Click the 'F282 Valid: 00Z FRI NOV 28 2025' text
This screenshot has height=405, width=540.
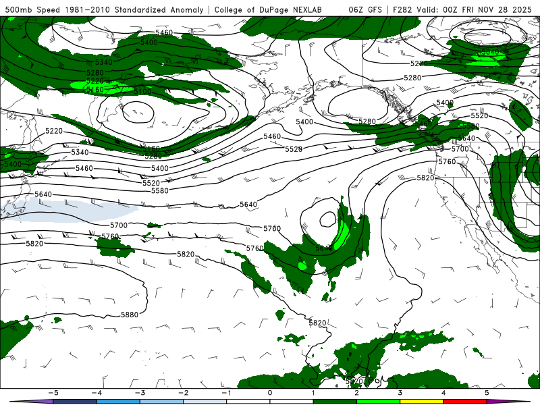click(462, 9)
